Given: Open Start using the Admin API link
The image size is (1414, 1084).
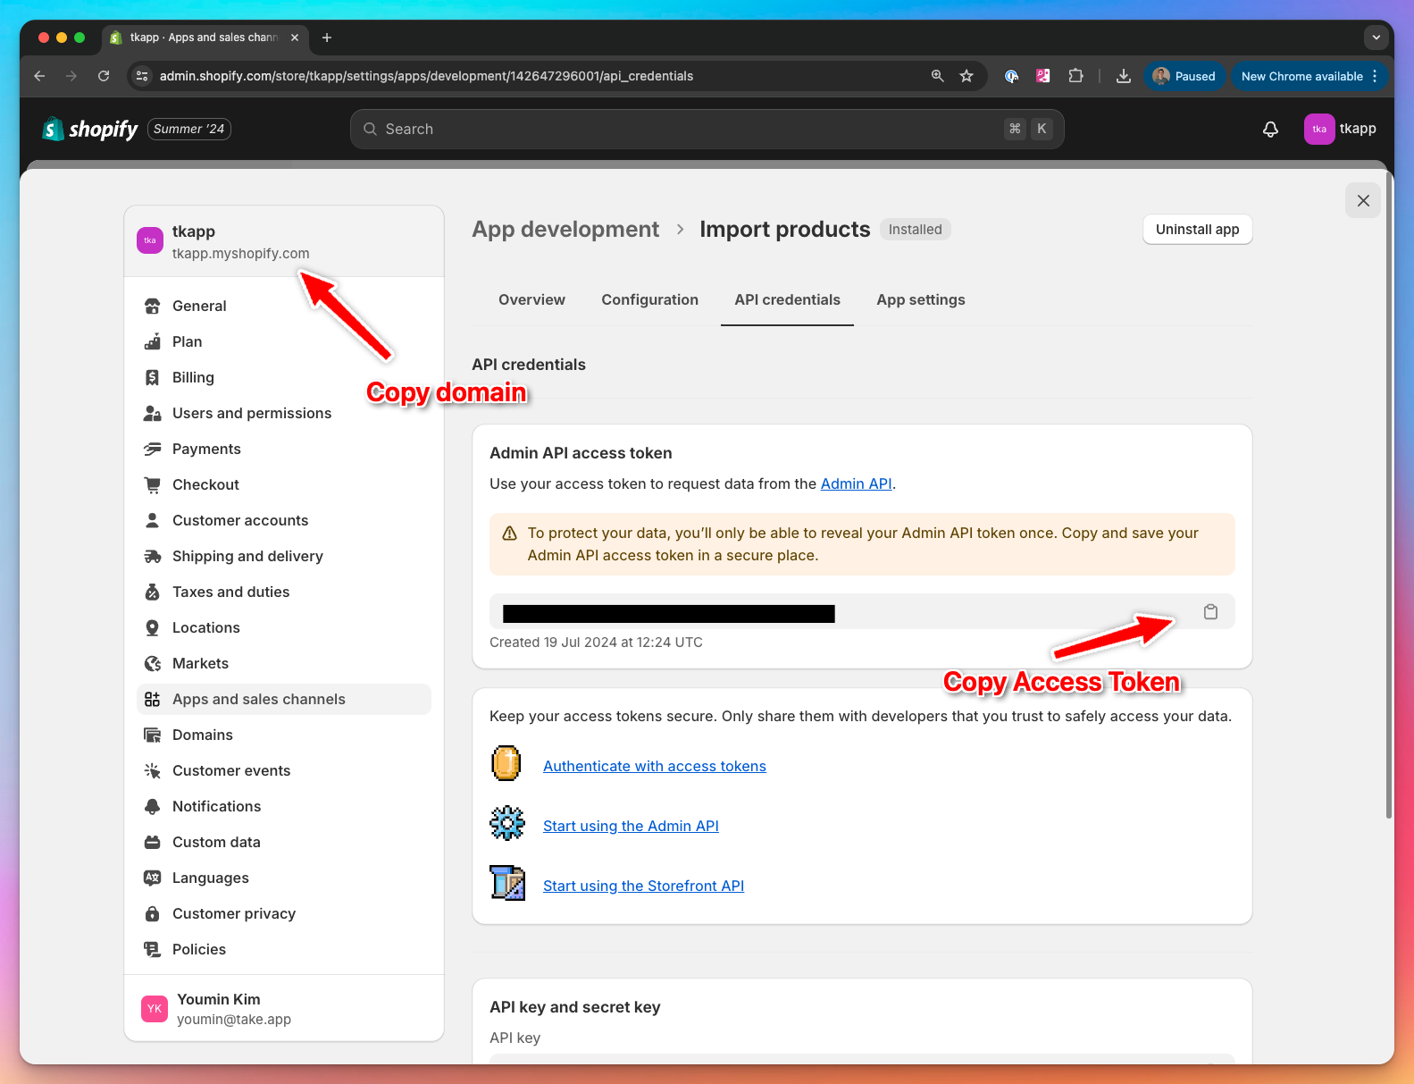Looking at the screenshot, I should click(631, 826).
